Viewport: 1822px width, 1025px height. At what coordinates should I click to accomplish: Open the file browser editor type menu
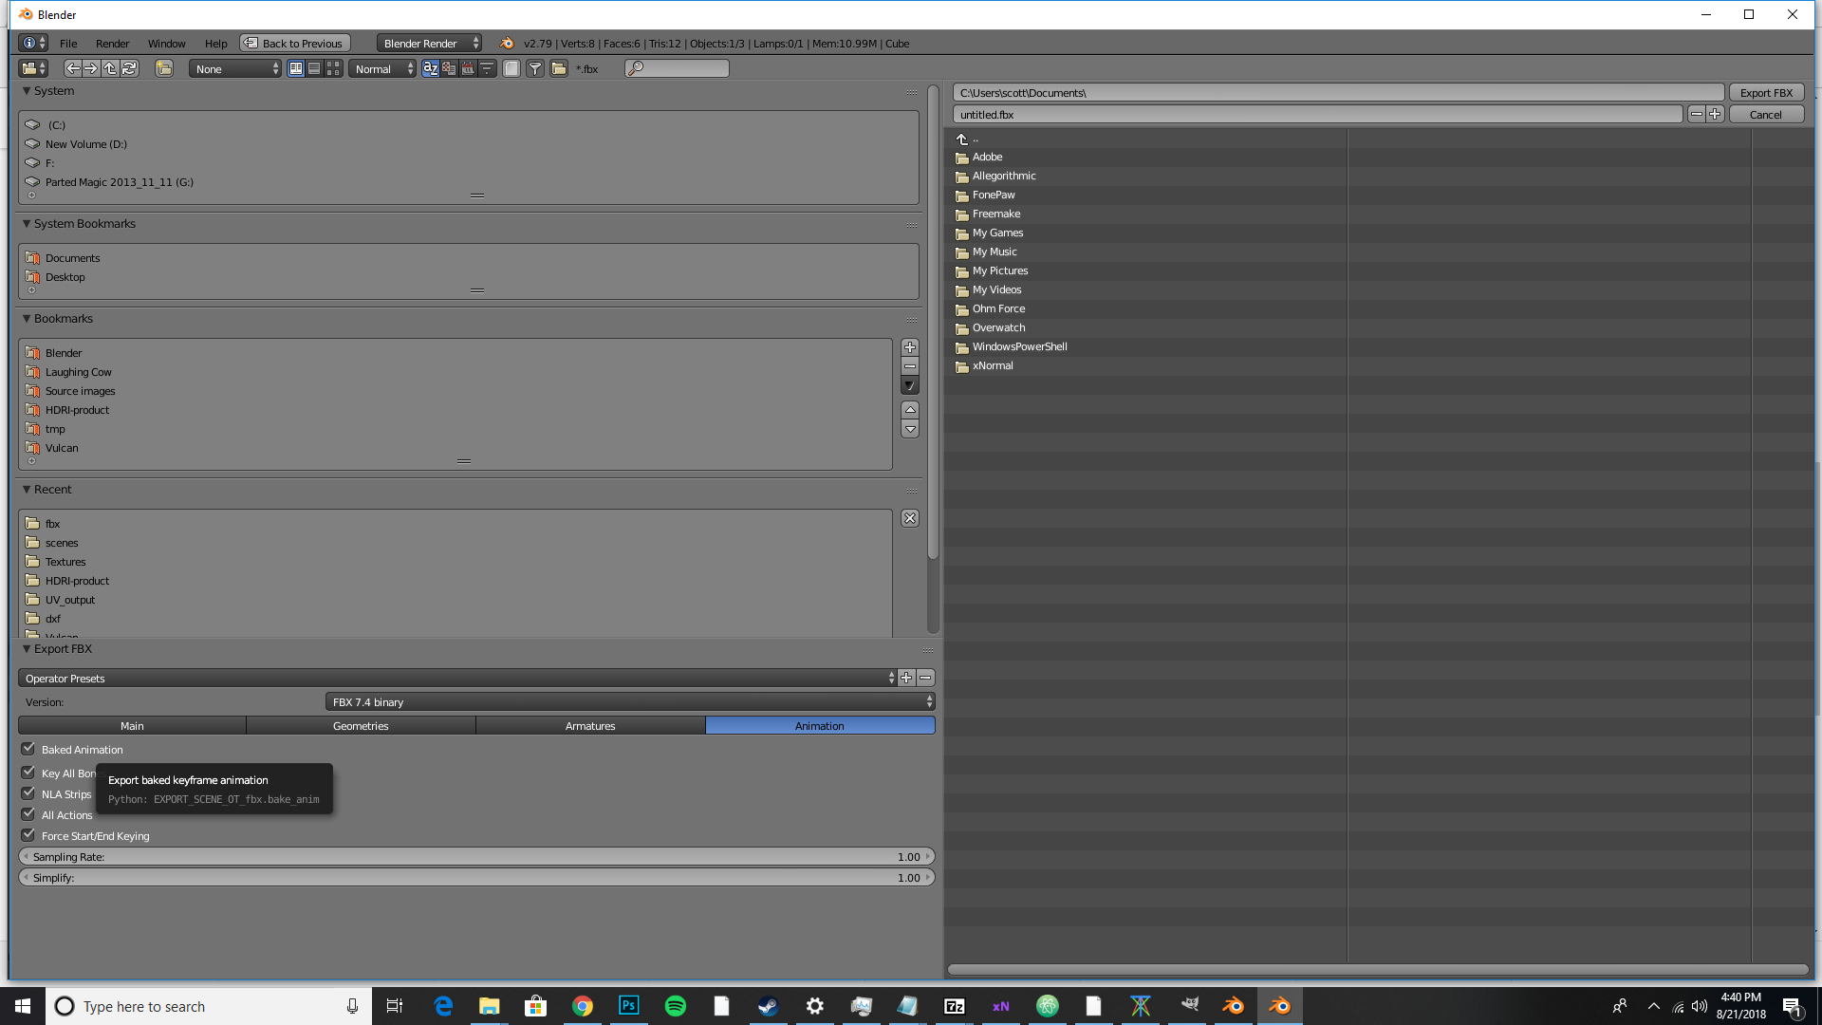[x=33, y=68]
